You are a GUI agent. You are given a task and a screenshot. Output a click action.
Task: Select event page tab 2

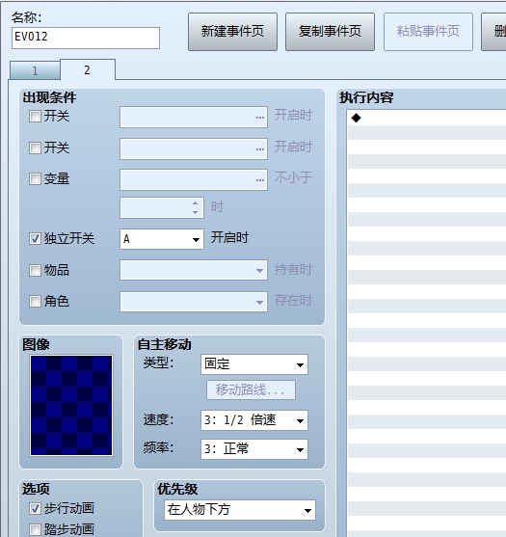[88, 69]
